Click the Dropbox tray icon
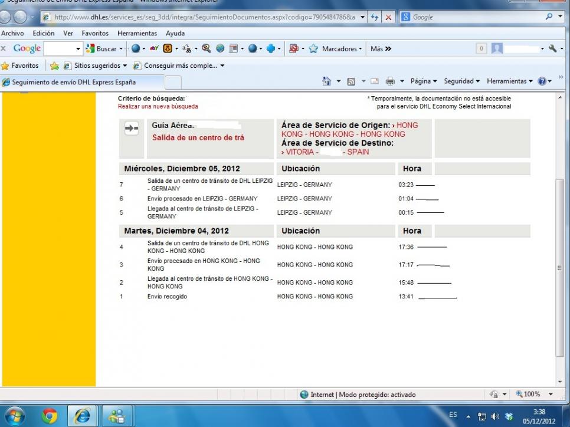570x427 pixels. coord(509,416)
